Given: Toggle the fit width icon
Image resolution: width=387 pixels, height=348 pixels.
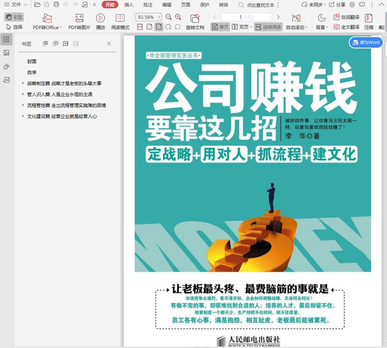Looking at the screenshot, I should (x=159, y=27).
